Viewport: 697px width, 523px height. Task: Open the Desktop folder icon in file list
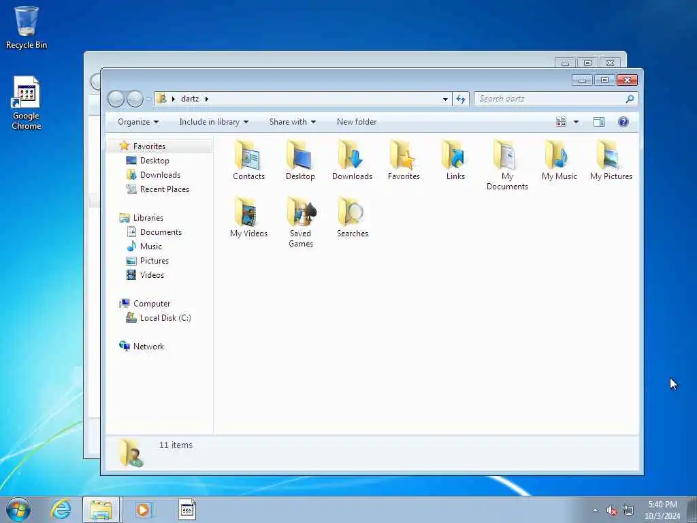point(300,160)
